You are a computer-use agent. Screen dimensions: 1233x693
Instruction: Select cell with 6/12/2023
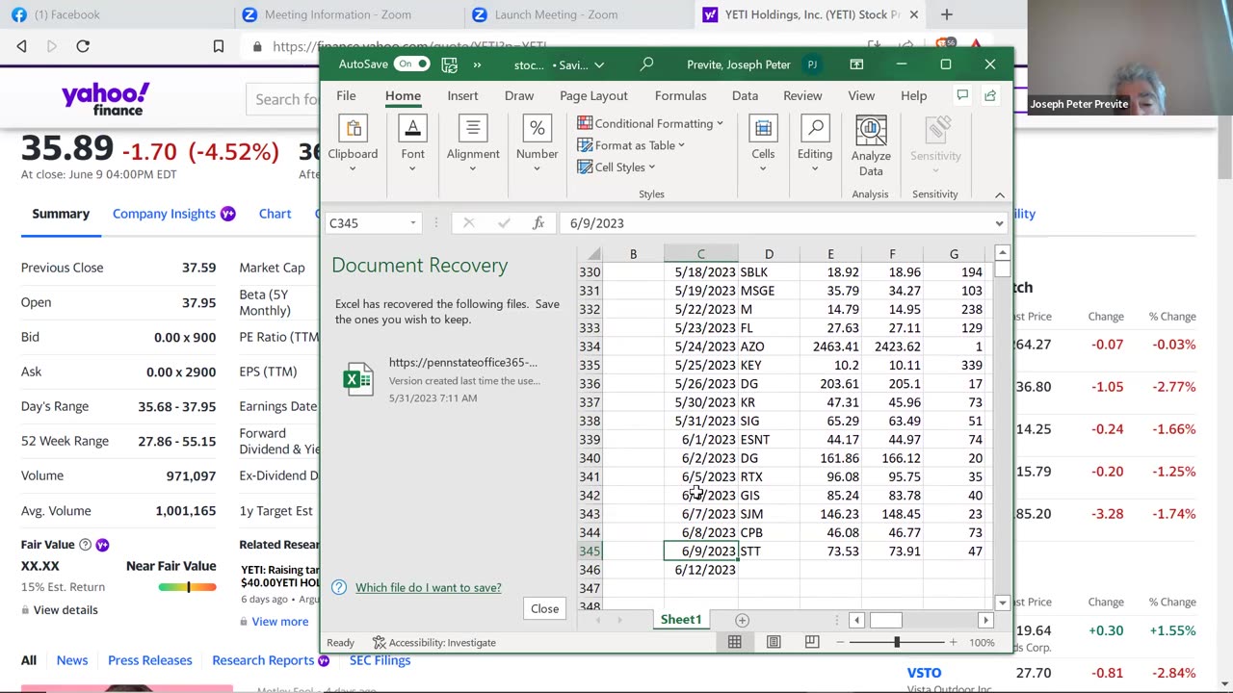(700, 570)
